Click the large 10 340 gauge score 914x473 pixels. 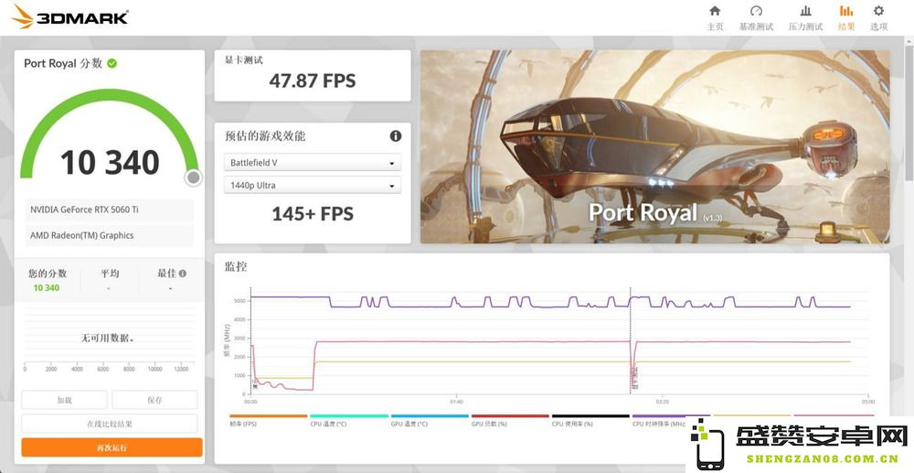tap(110, 163)
